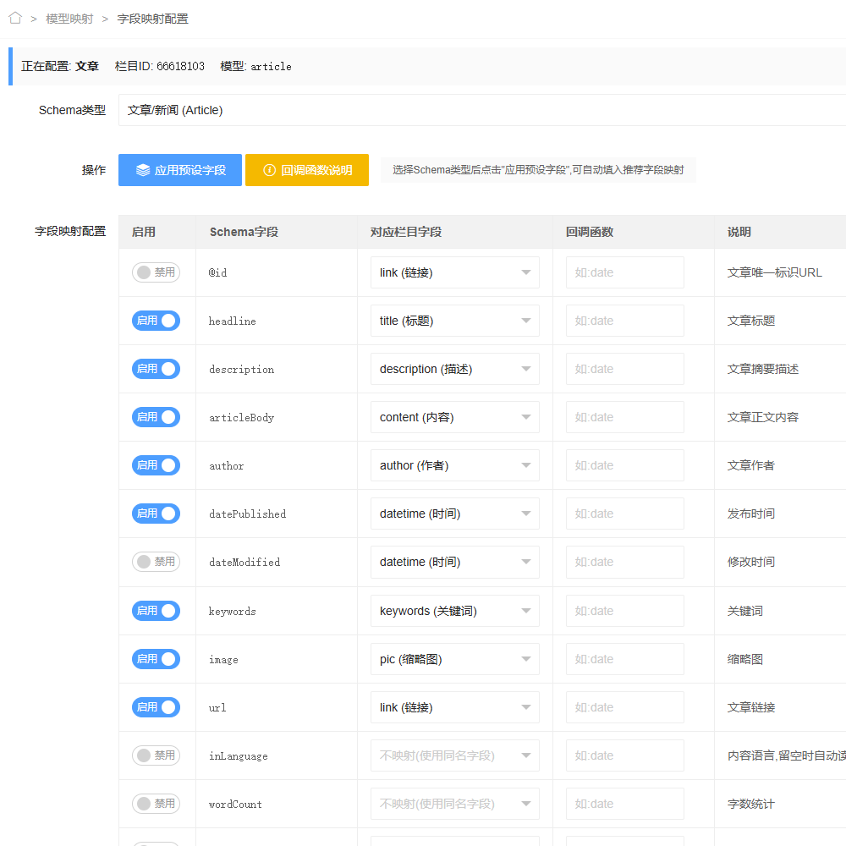Disable the headline field toggle

tap(156, 321)
